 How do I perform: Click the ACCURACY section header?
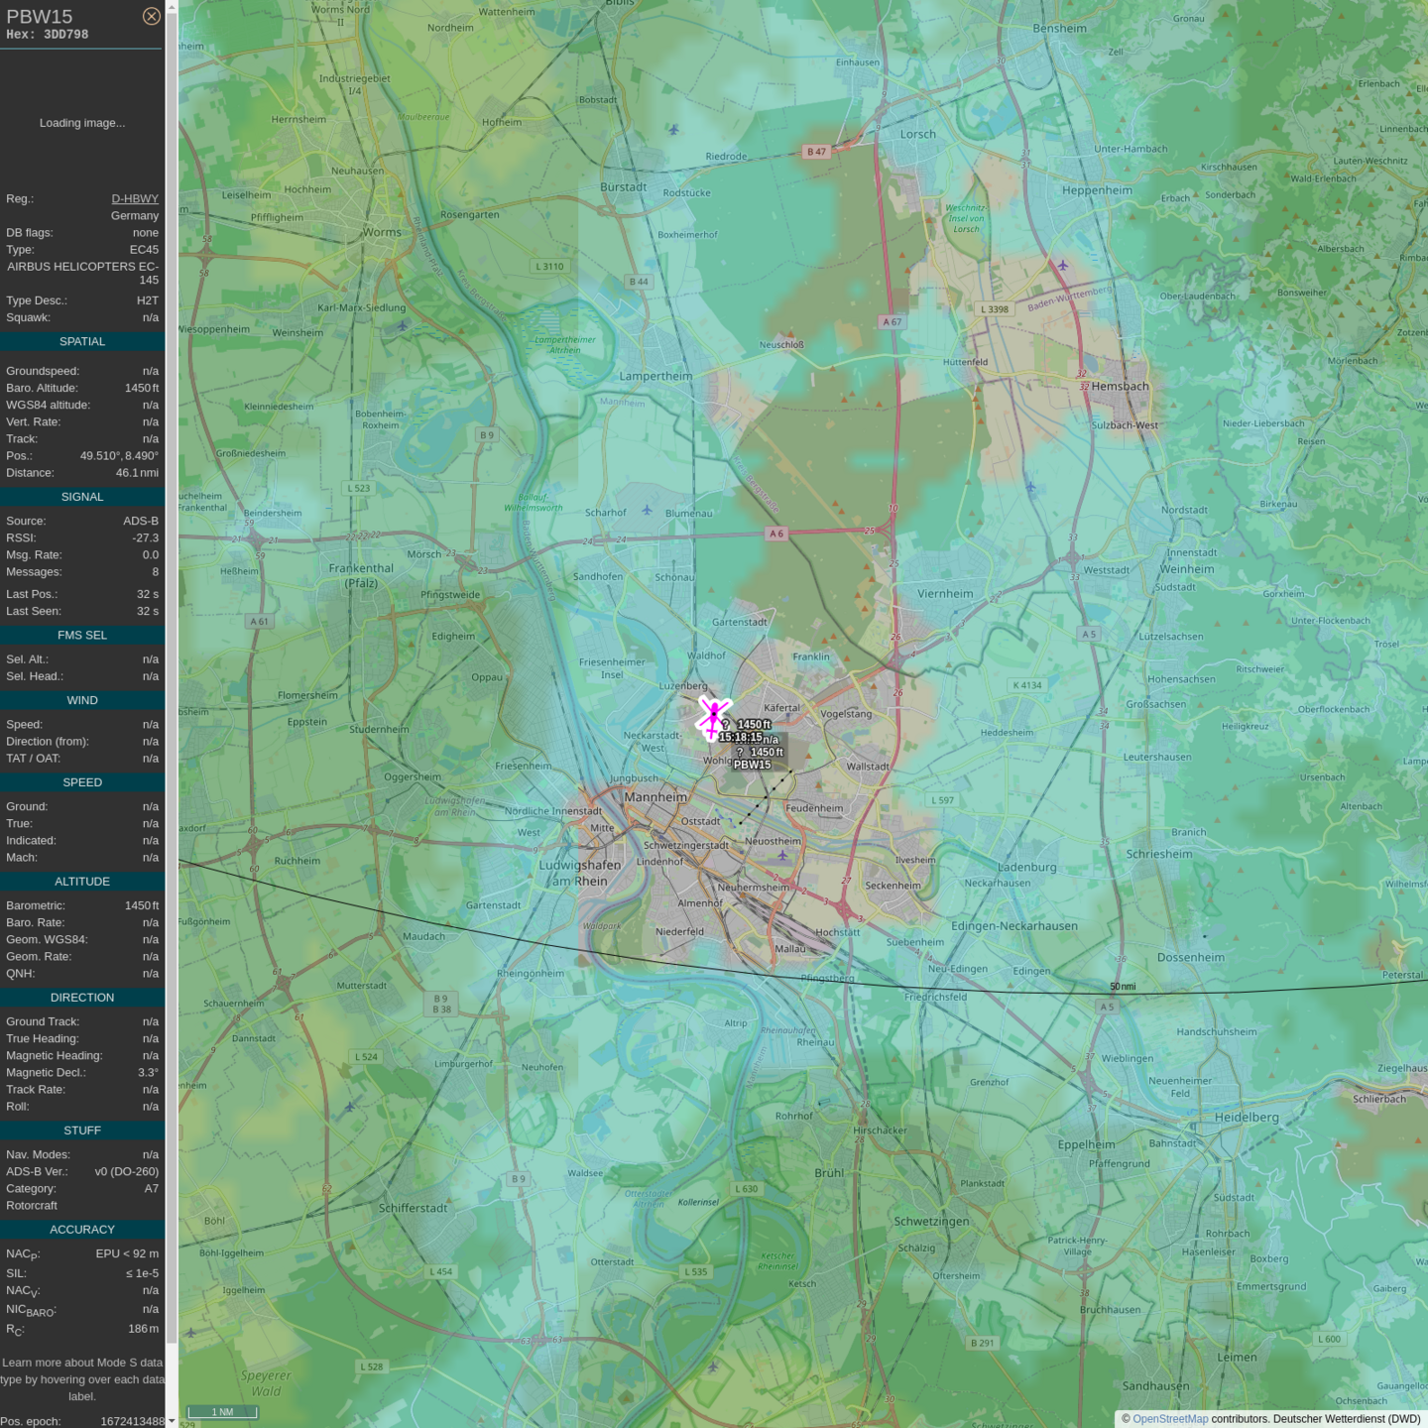82,1230
